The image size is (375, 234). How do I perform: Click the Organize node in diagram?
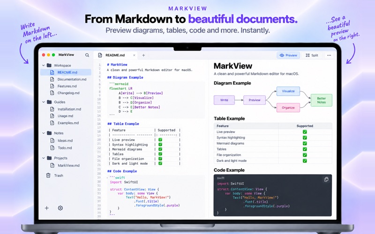288,108
